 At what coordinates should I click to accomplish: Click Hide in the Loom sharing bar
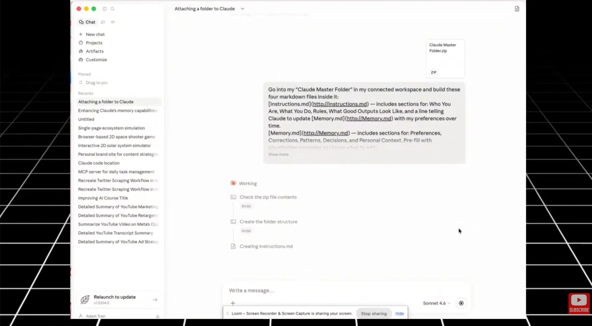399,314
